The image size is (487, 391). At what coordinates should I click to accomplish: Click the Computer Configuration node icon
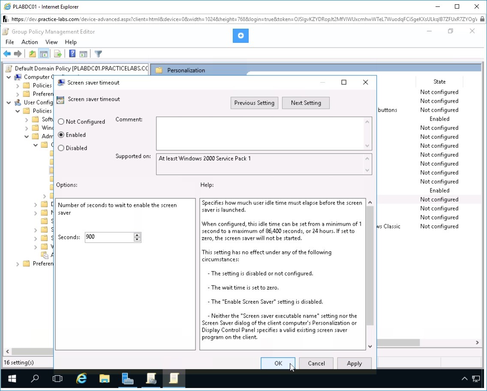(x=18, y=77)
